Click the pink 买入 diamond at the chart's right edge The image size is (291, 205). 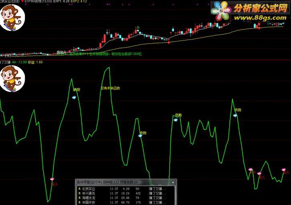pos(283,170)
